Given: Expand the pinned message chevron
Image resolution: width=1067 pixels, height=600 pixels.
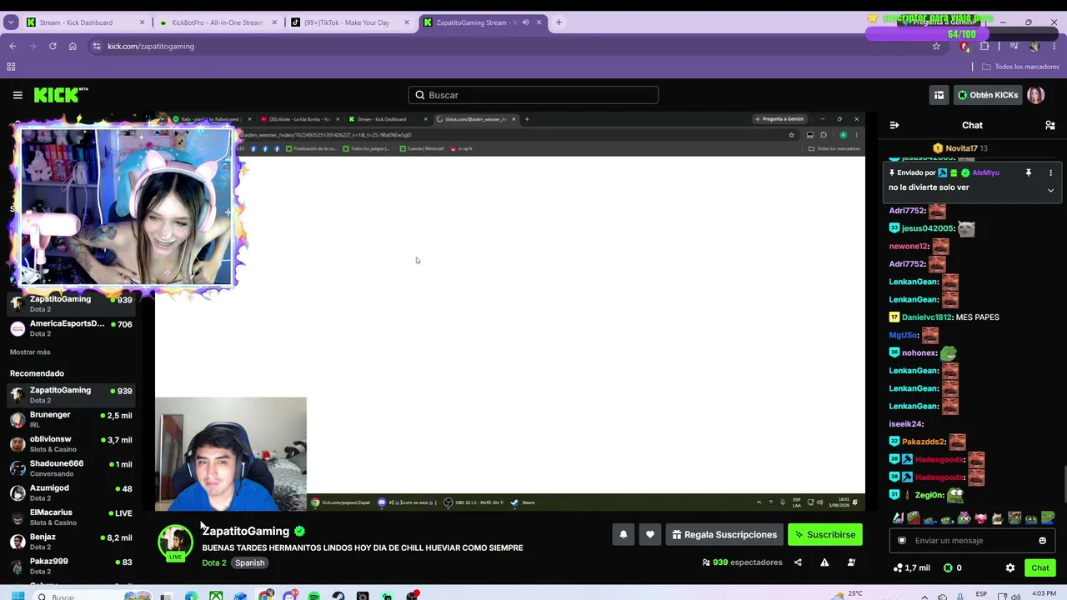Looking at the screenshot, I should coord(1050,190).
